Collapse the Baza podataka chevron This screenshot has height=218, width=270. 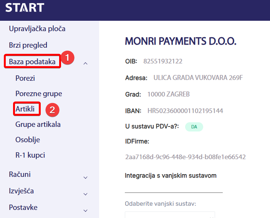coord(85,63)
